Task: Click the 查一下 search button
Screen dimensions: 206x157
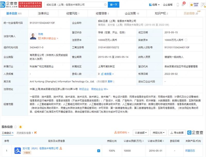Action: 114,5
